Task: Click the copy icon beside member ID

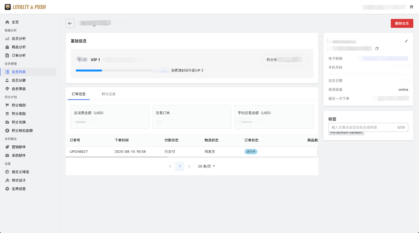Action: pos(377,49)
